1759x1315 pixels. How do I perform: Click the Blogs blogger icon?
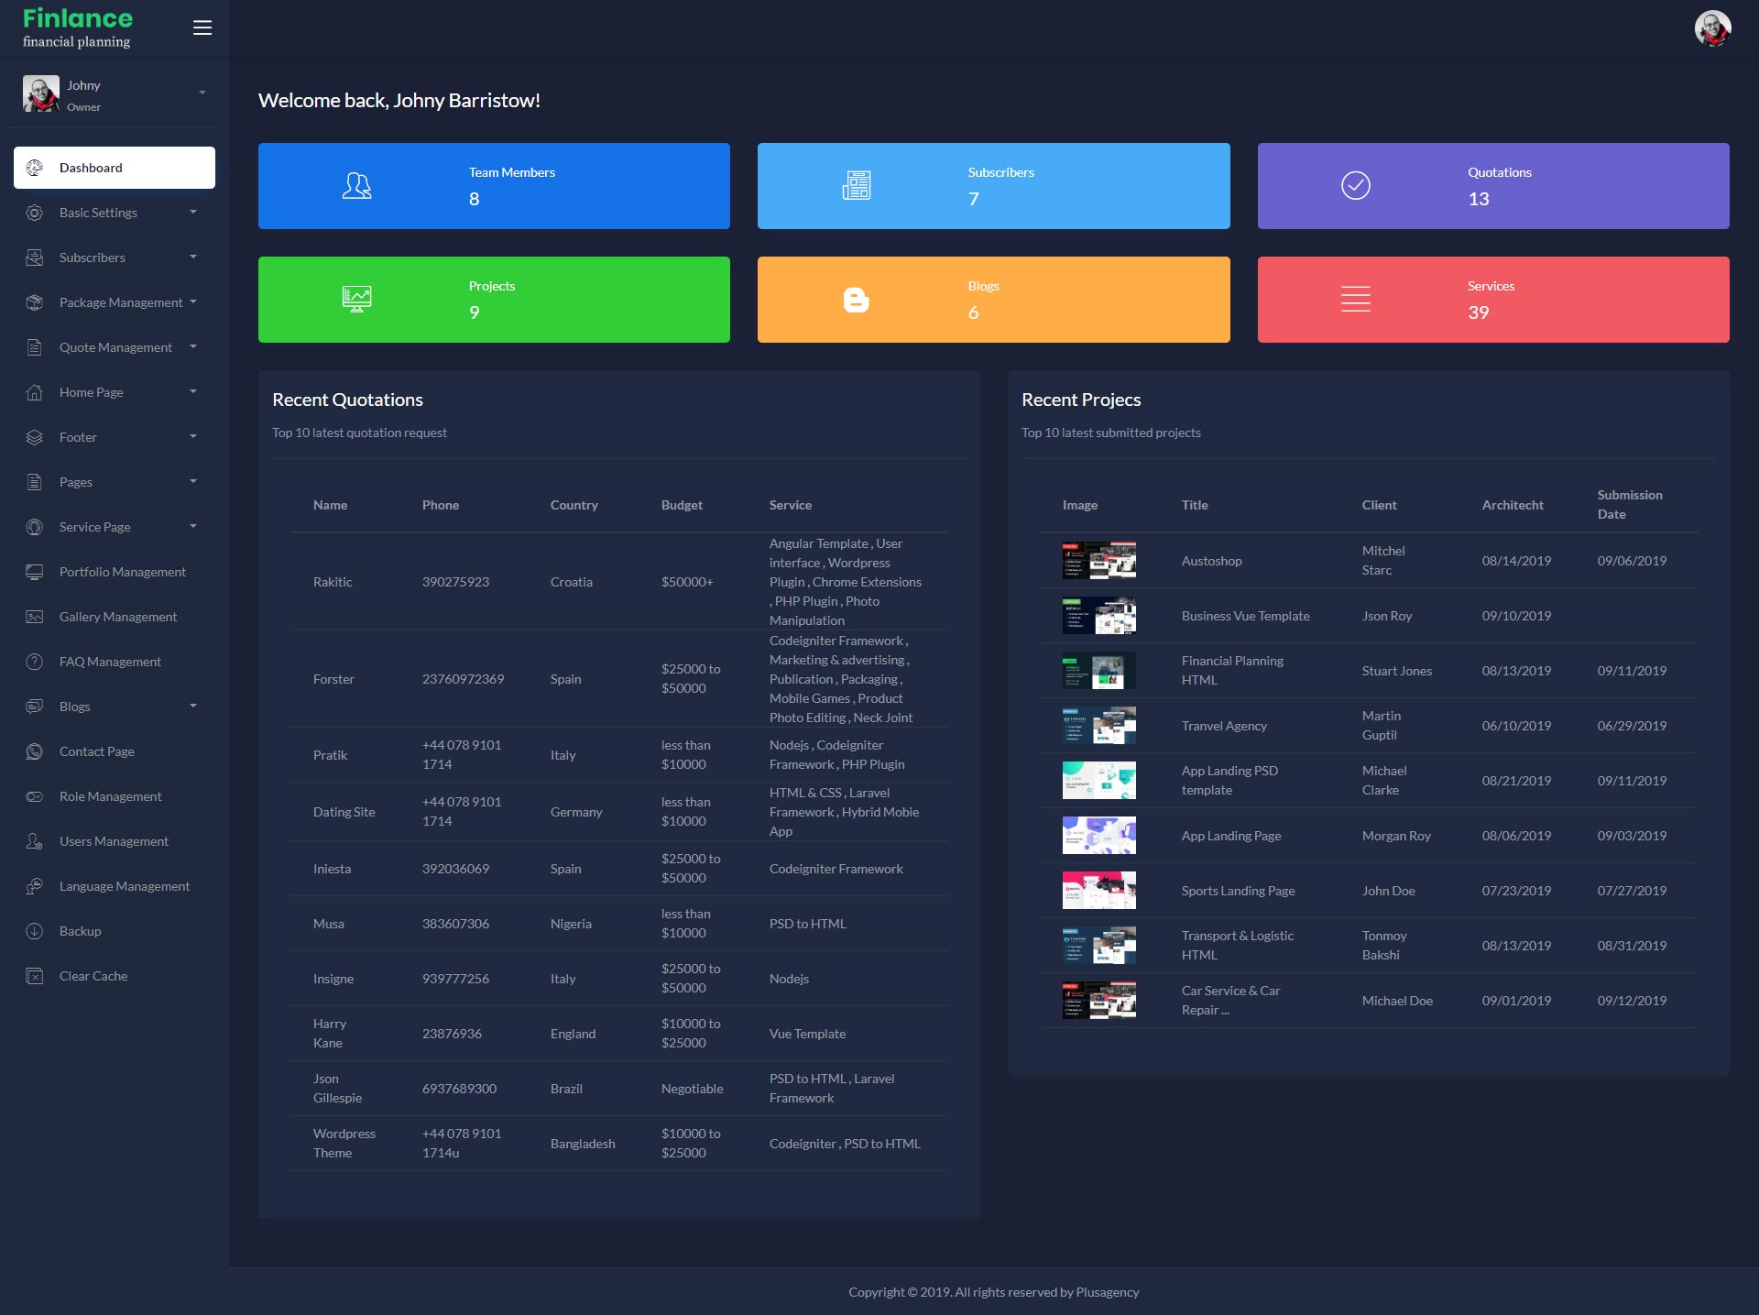[856, 300]
